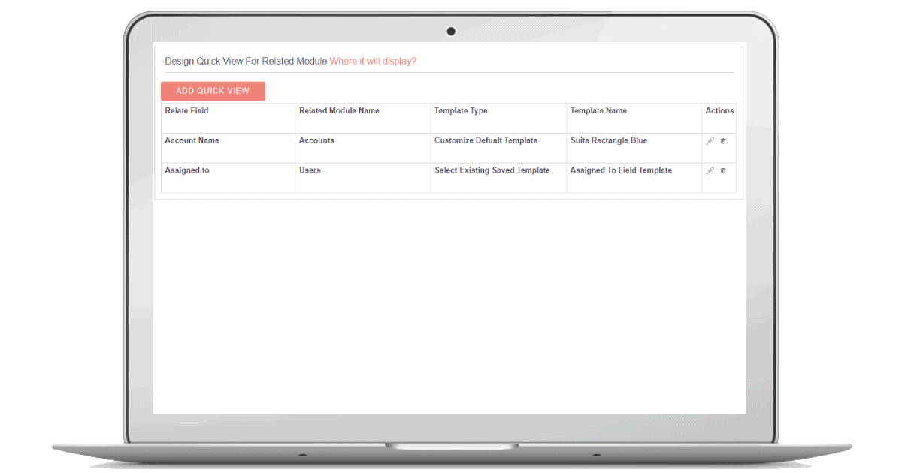Click the Customize Defualt Template cell
902x473 pixels.
[486, 141]
